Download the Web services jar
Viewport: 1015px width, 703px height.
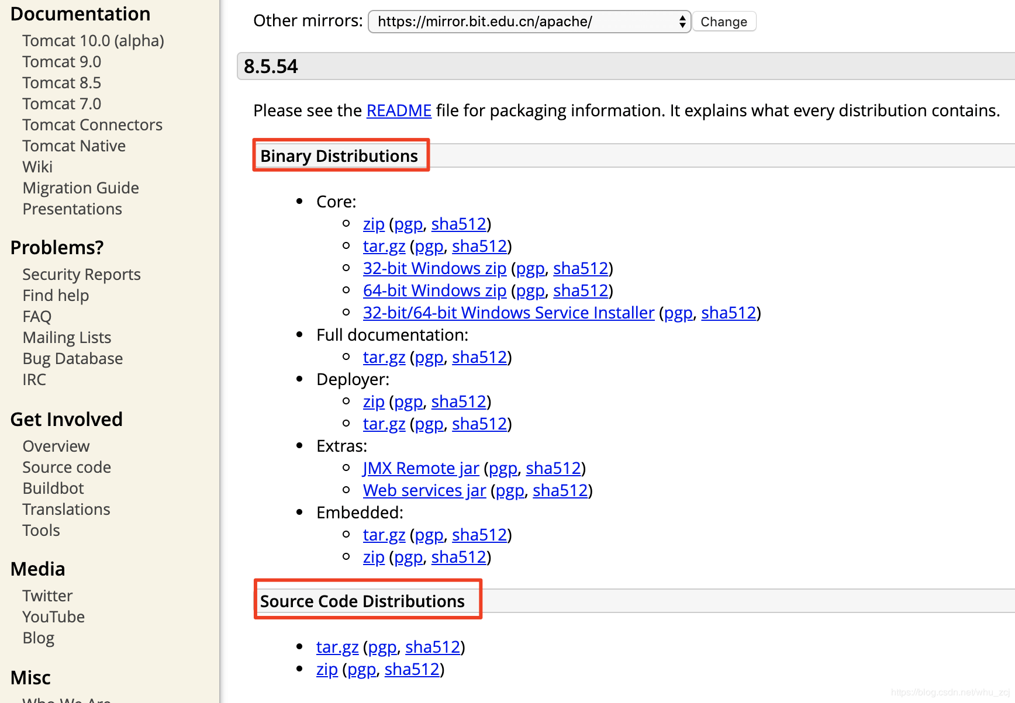(424, 490)
